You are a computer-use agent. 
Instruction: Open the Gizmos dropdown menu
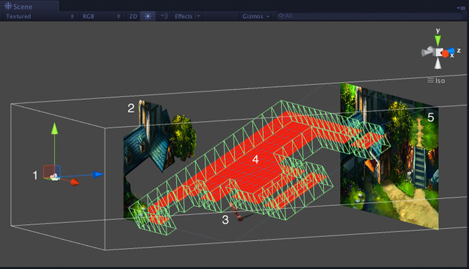click(x=256, y=16)
